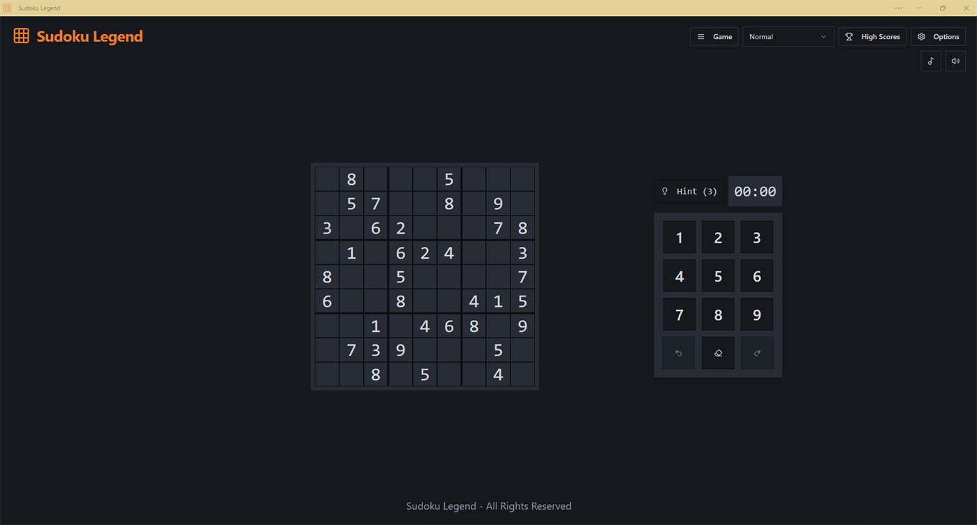
Task: Select number 5 on the number pad
Action: (717, 275)
